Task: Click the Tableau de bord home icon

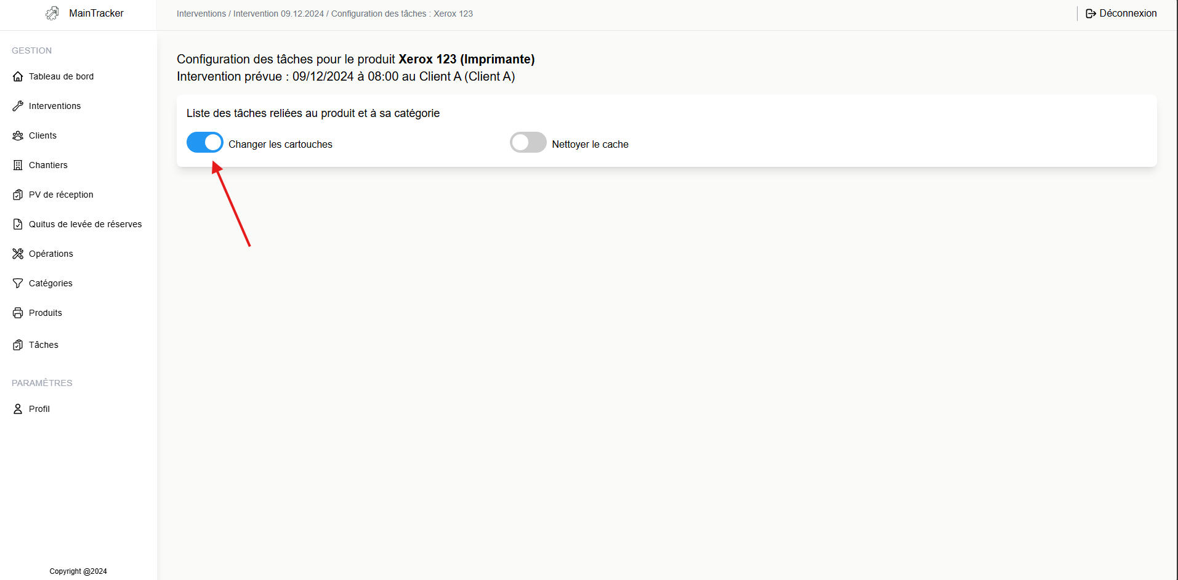Action: [x=18, y=76]
